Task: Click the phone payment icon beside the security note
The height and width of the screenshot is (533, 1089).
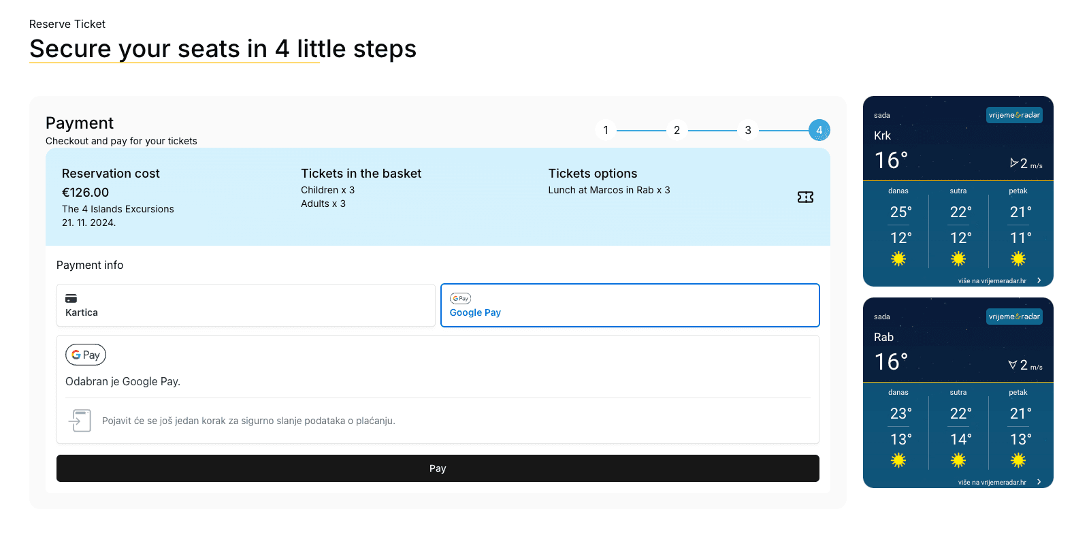Action: tap(80, 421)
